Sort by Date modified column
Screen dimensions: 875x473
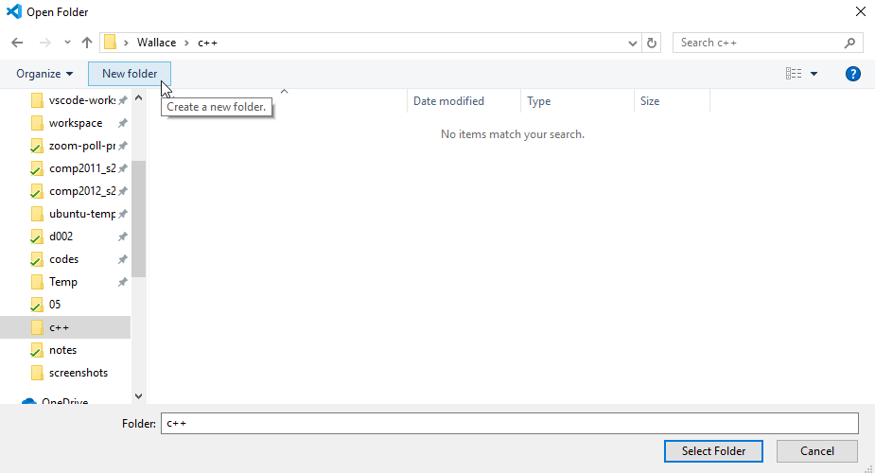pos(448,101)
